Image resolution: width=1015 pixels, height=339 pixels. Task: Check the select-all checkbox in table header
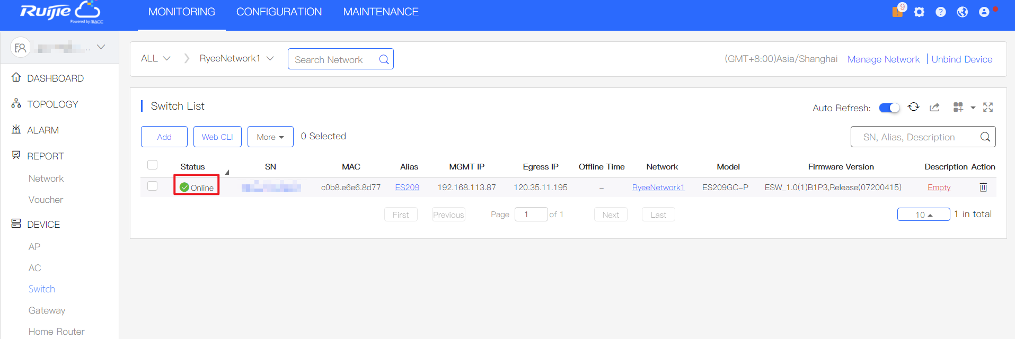point(153,165)
